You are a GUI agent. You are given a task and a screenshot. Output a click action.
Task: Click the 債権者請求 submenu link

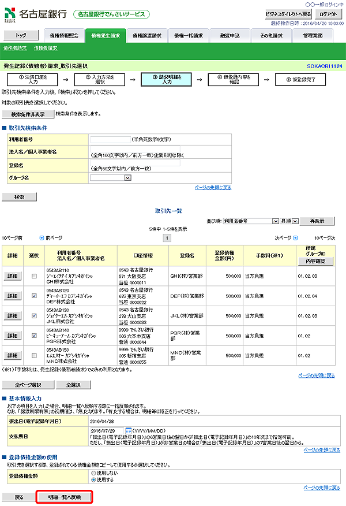(x=46, y=48)
